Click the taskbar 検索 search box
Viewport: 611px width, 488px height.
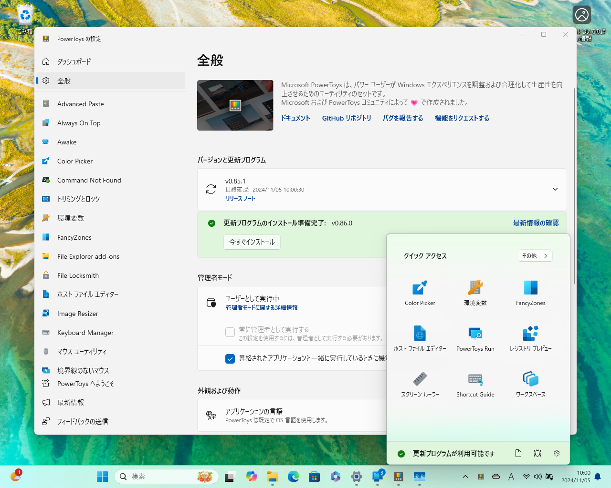tap(166, 477)
